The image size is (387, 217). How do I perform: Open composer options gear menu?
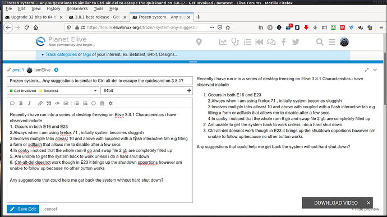[110, 103]
